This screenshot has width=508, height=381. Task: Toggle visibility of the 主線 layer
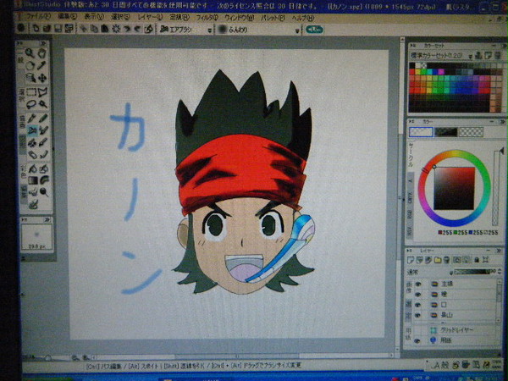click(418, 284)
